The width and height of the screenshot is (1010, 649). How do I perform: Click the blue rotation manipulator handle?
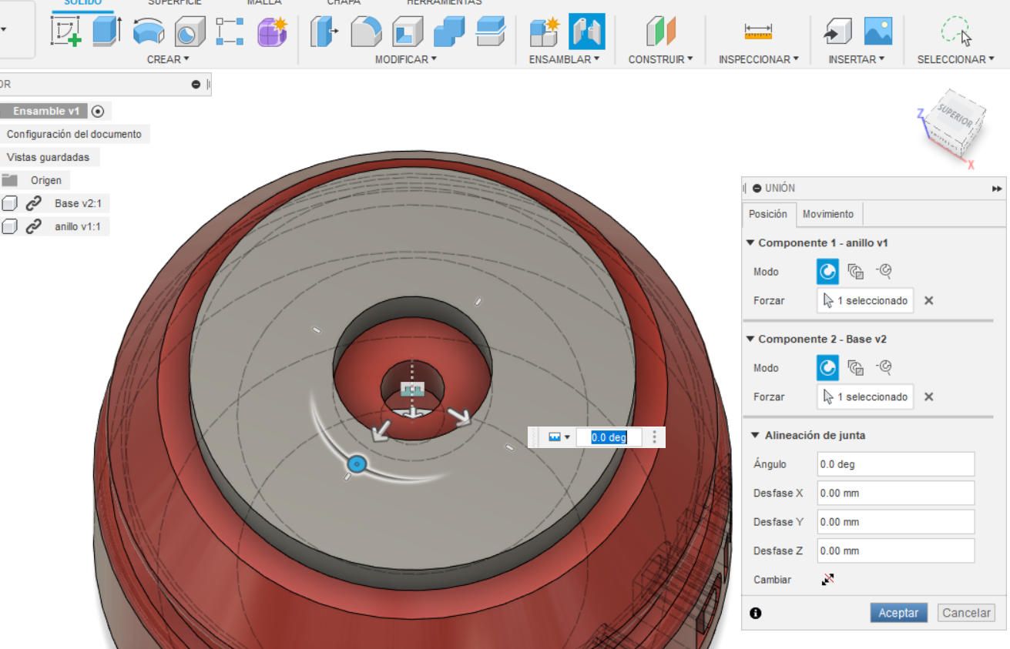[357, 463]
